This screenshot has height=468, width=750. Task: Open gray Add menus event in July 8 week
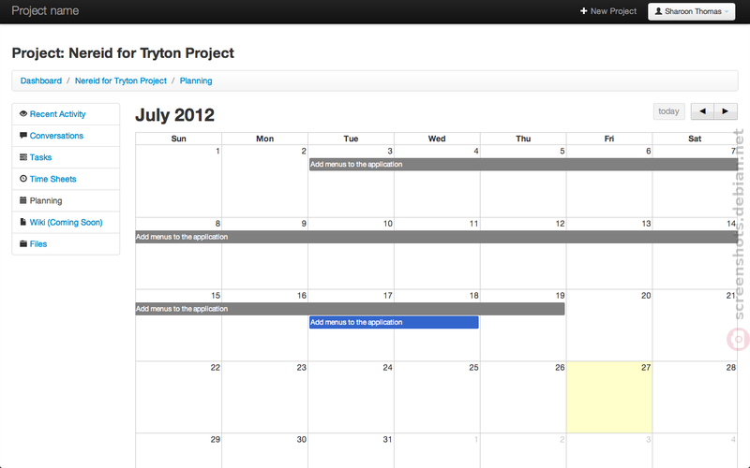pyautogui.click(x=436, y=237)
